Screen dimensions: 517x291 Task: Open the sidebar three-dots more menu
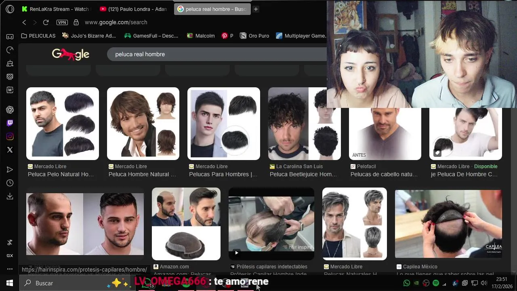point(10,269)
